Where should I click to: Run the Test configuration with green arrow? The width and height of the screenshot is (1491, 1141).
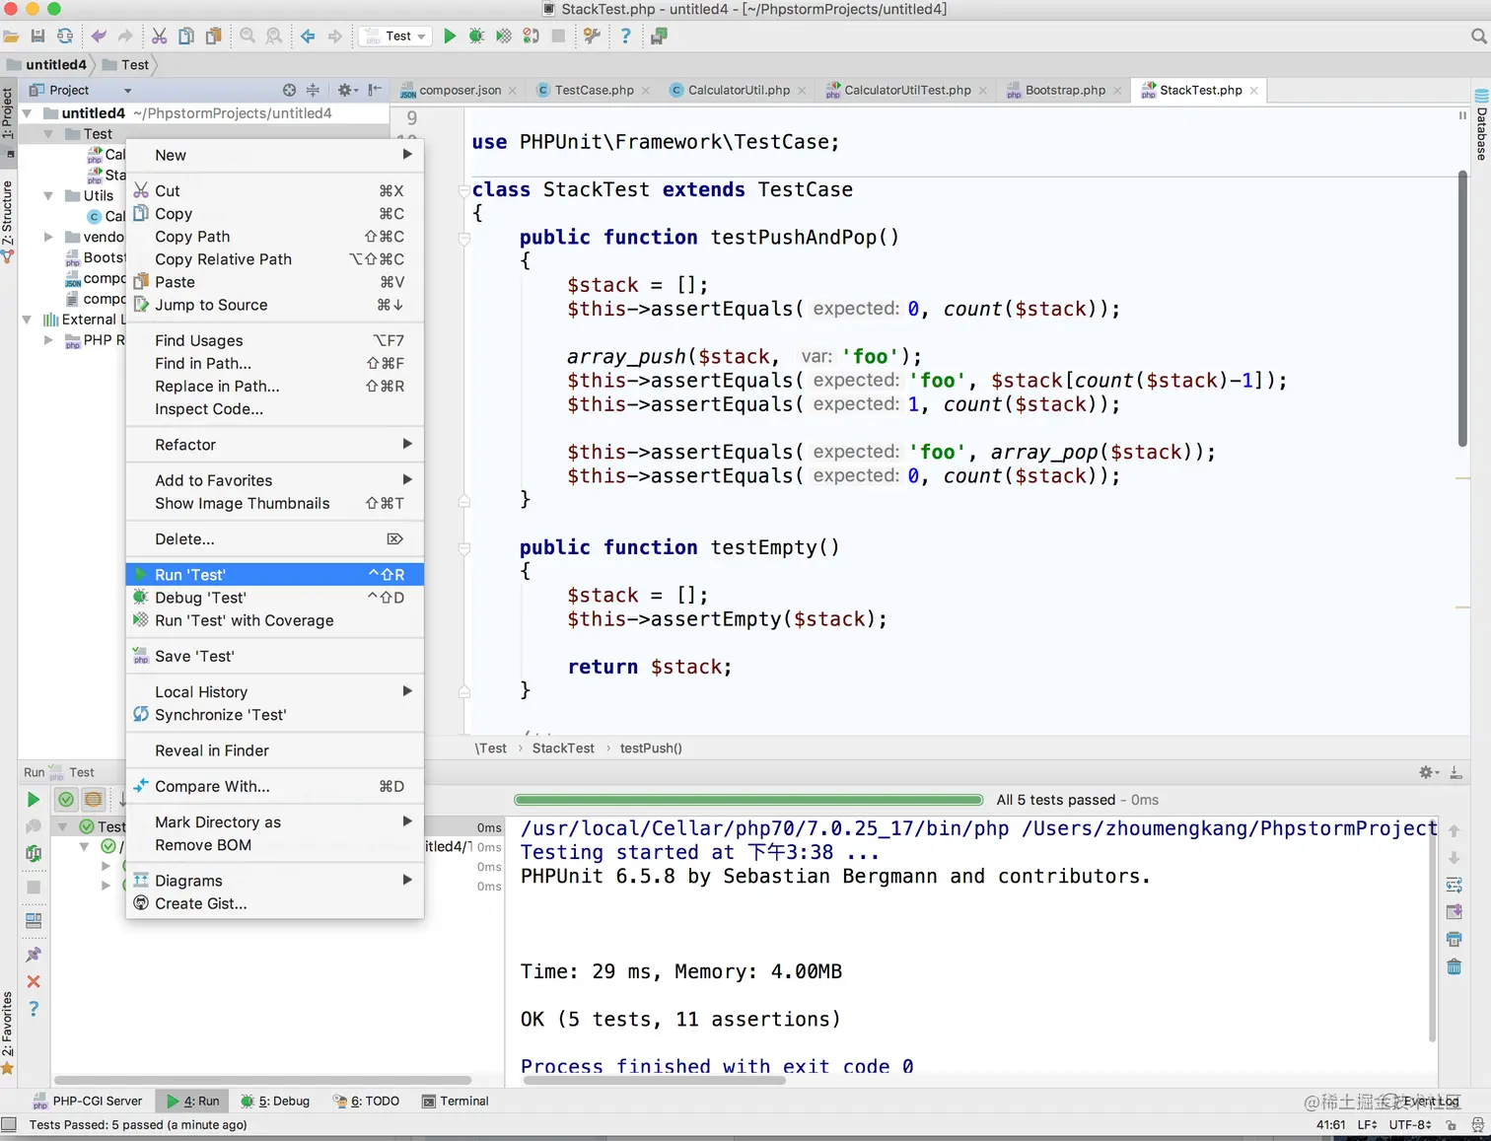[450, 36]
